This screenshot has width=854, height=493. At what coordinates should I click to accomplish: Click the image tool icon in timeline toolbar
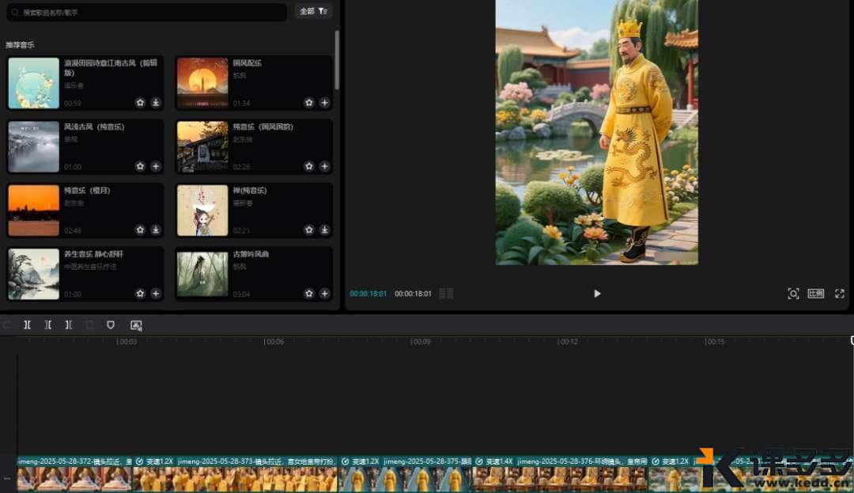pos(136,325)
